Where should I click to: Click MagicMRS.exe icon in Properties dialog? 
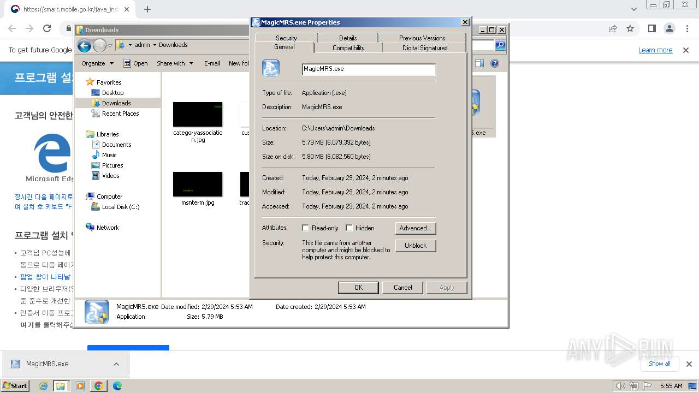pyautogui.click(x=271, y=68)
